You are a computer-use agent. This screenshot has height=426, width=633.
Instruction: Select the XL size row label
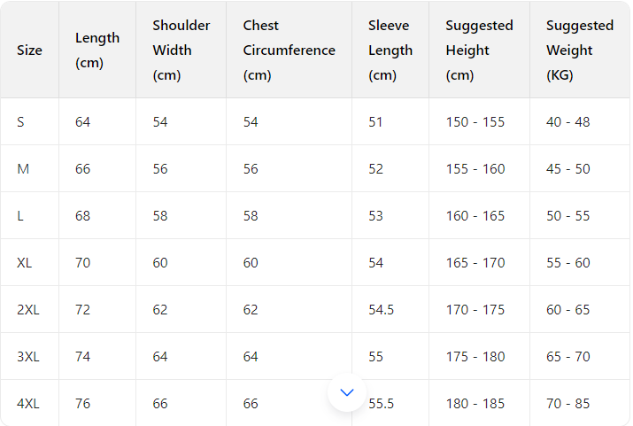[x=25, y=262]
